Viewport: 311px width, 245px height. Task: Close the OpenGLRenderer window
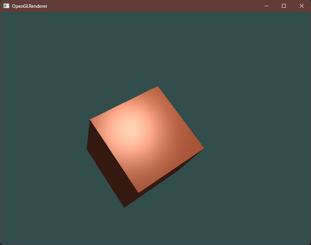click(302, 6)
